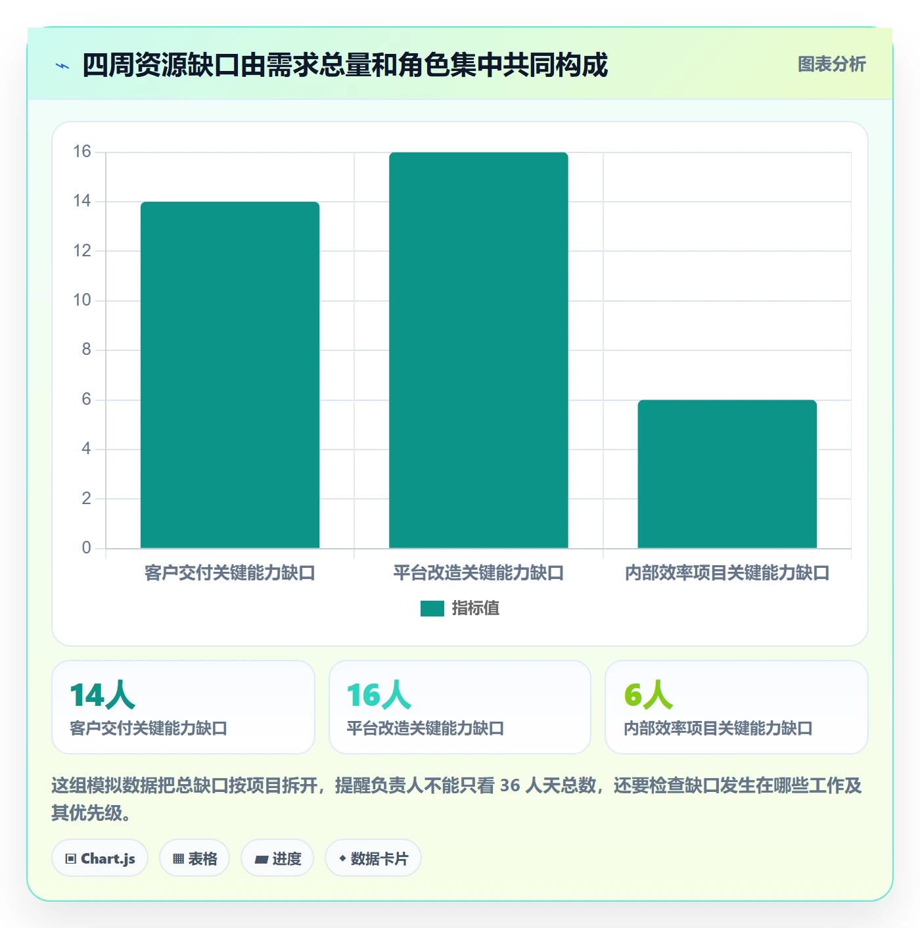Click the y-axis value 16
Screen dimensions: 920x928
[82, 152]
